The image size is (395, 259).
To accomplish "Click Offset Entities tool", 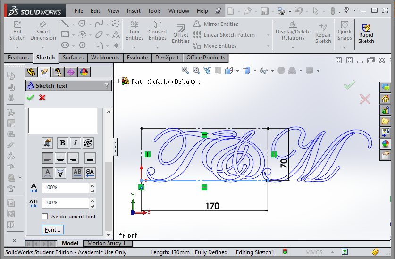I will [181, 34].
